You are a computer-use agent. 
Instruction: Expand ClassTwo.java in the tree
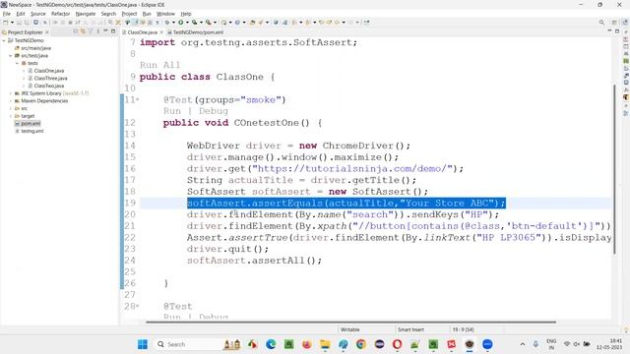24,86
